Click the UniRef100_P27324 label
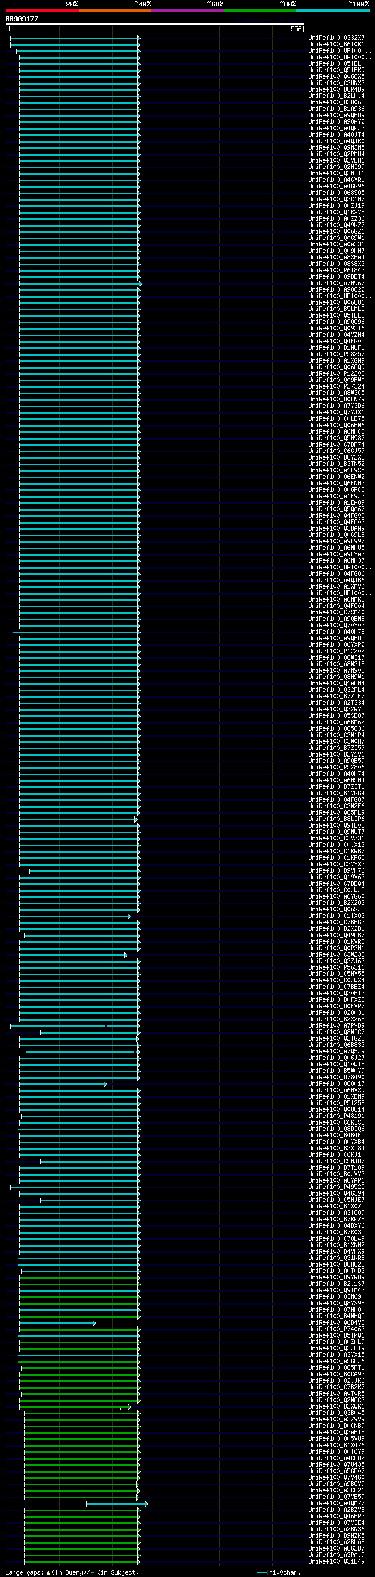Screen dimensions: 375x1577 pyautogui.click(x=336, y=386)
